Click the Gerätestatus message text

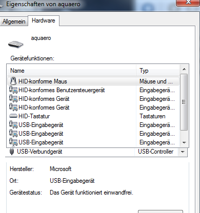91,193
